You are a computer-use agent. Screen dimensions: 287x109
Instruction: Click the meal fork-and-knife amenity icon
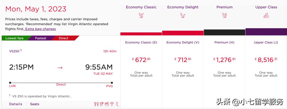pos(96,104)
